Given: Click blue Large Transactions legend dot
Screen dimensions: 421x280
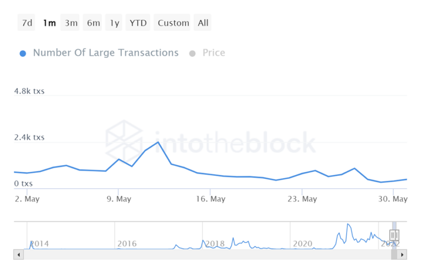Looking at the screenshot, I should [x=23, y=53].
